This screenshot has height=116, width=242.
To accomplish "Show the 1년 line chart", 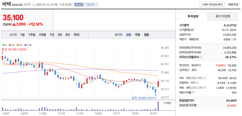I will click(x=52, y=35).
